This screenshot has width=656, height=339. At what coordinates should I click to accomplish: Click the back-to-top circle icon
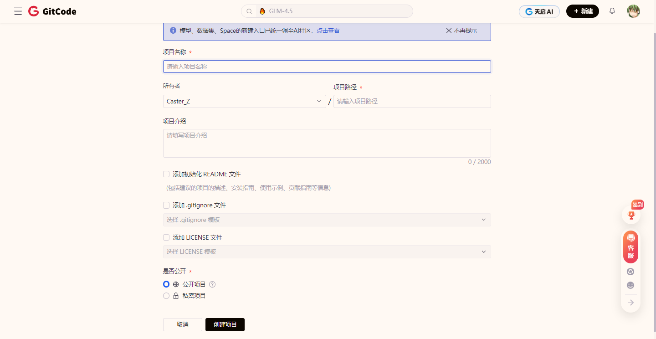click(630, 272)
